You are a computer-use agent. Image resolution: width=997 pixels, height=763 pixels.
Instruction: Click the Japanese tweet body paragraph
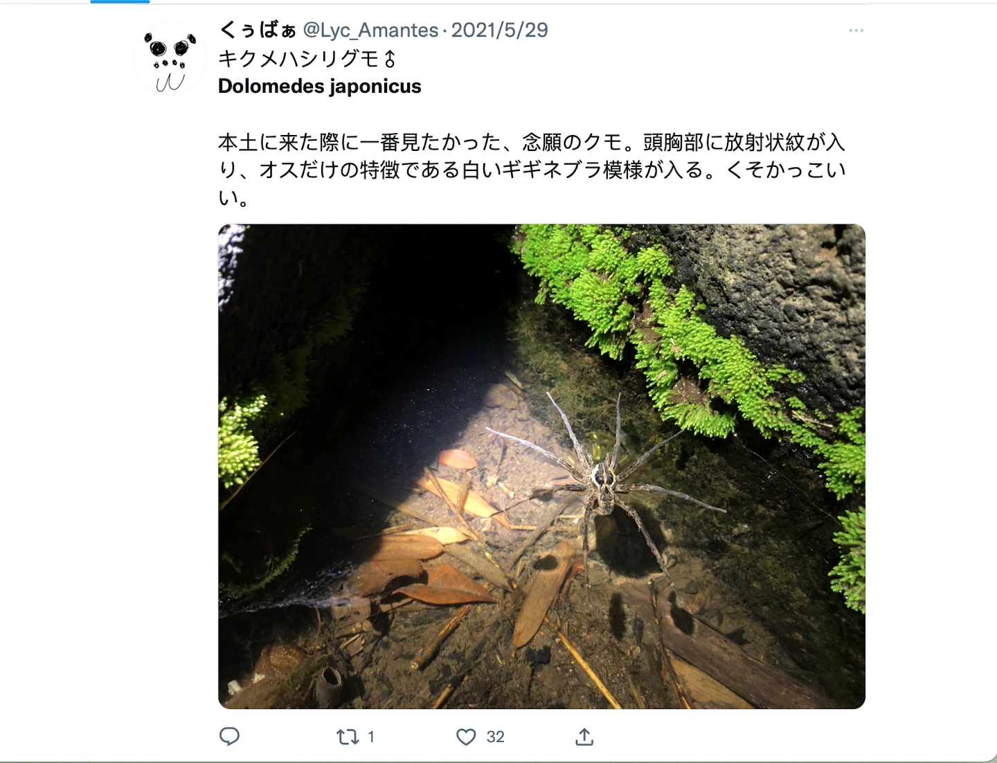[532, 170]
